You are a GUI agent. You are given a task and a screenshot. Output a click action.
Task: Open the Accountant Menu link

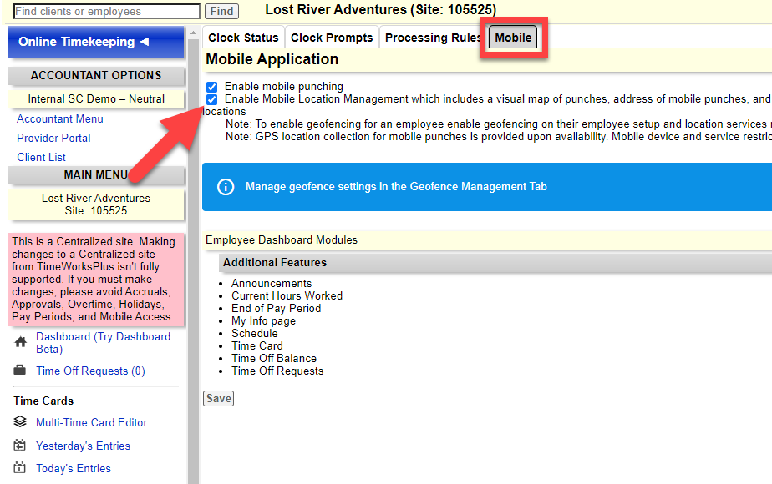tap(60, 118)
